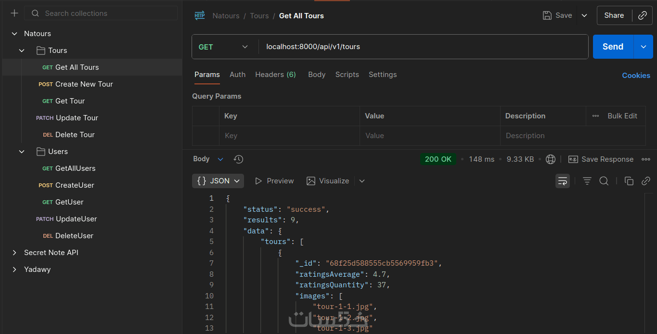
Task: Toggle the wrap lines icon in response
Action: (x=563, y=181)
